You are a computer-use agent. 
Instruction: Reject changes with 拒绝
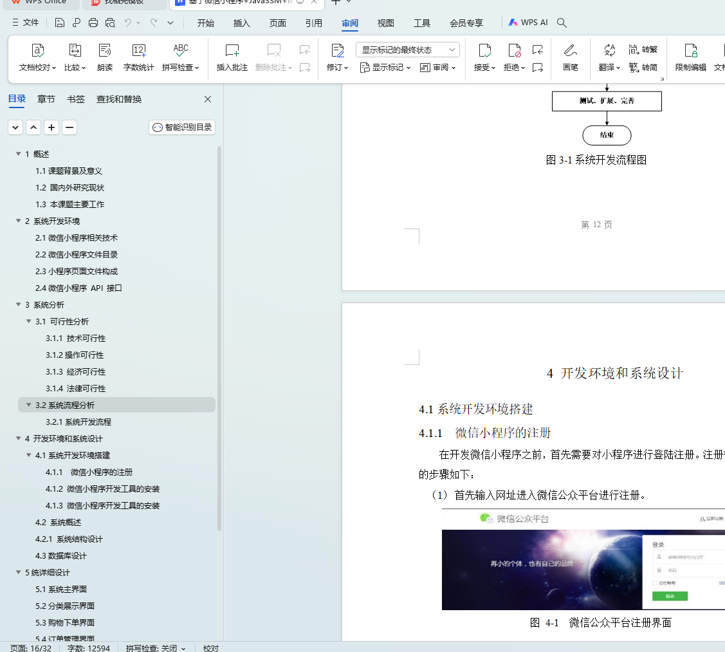point(514,57)
